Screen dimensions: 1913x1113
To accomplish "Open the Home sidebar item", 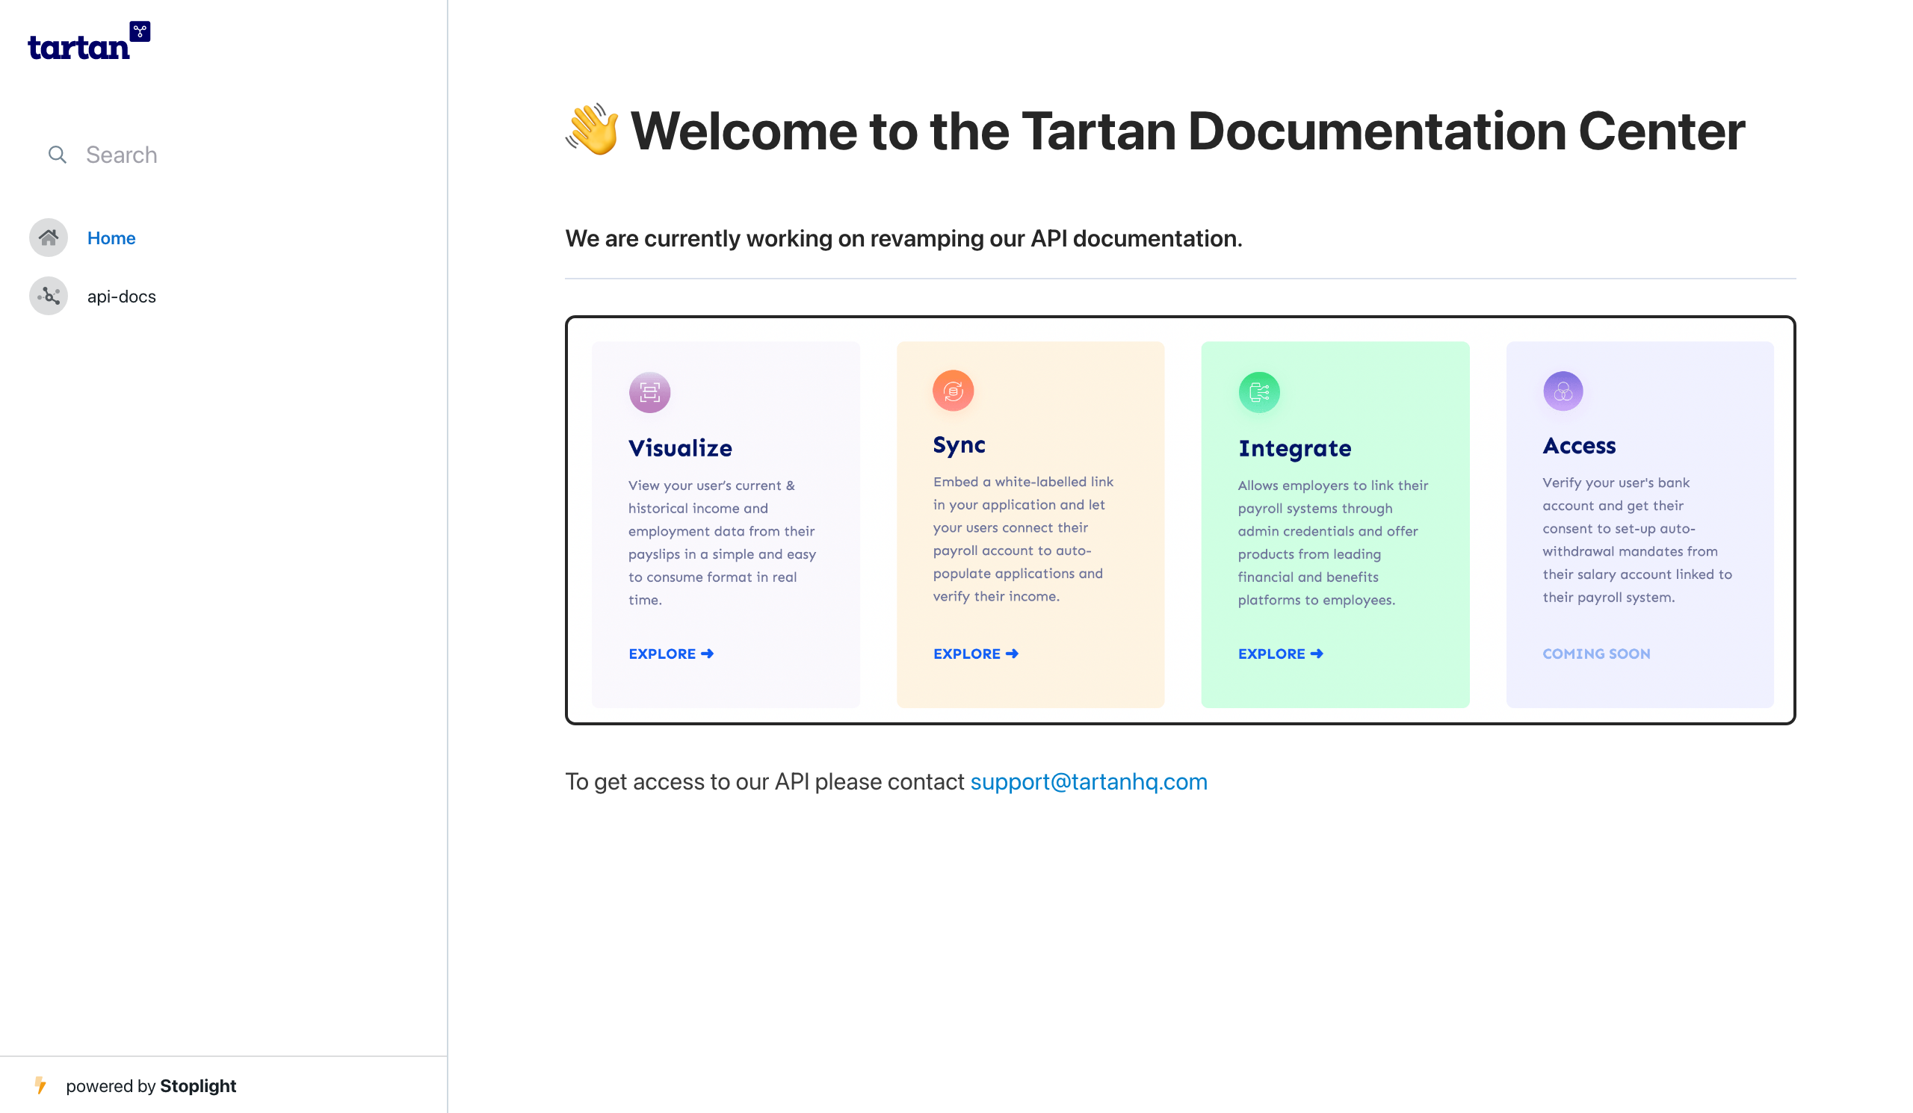I will (x=111, y=238).
